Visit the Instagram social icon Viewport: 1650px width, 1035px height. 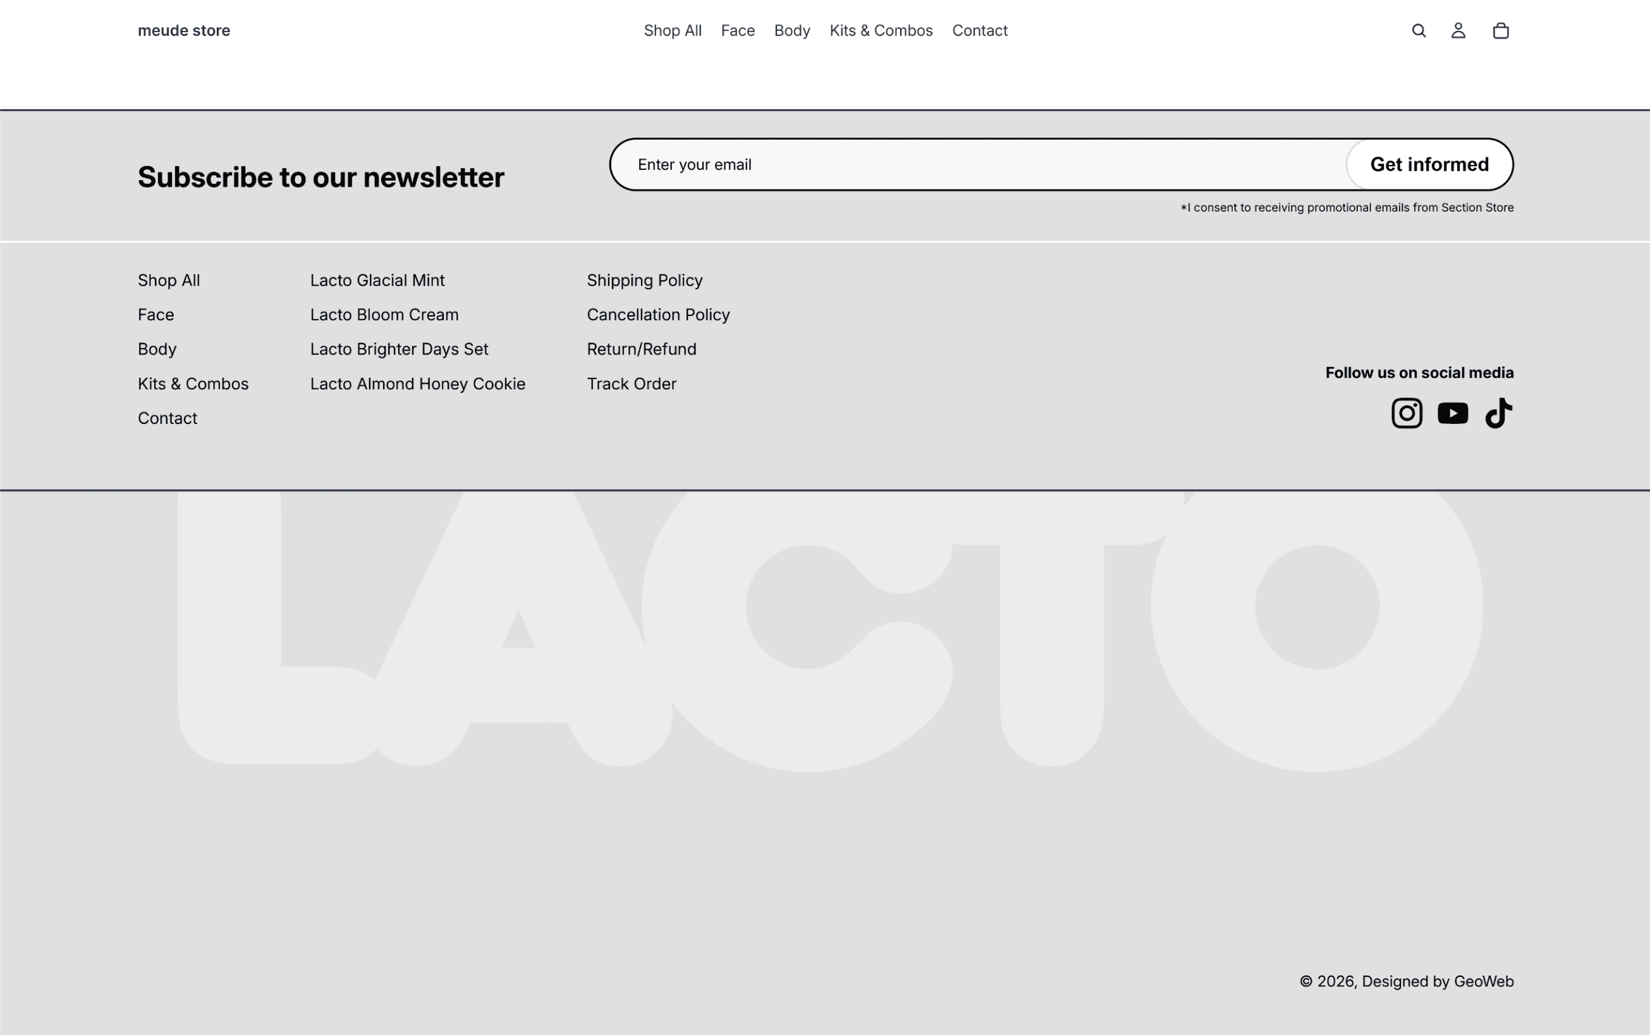click(x=1407, y=413)
